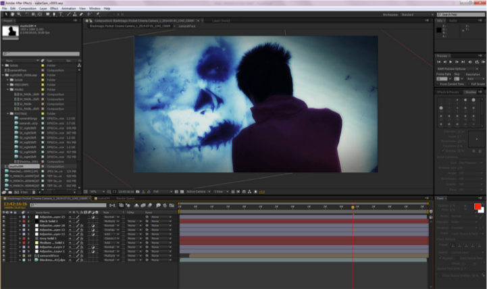
Task: Toggle Auto-keyframe stopwatch in timeline
Action: click(x=165, y=205)
